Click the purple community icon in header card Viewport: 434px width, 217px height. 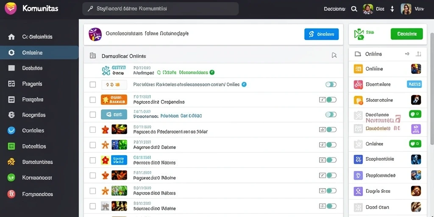click(95, 34)
